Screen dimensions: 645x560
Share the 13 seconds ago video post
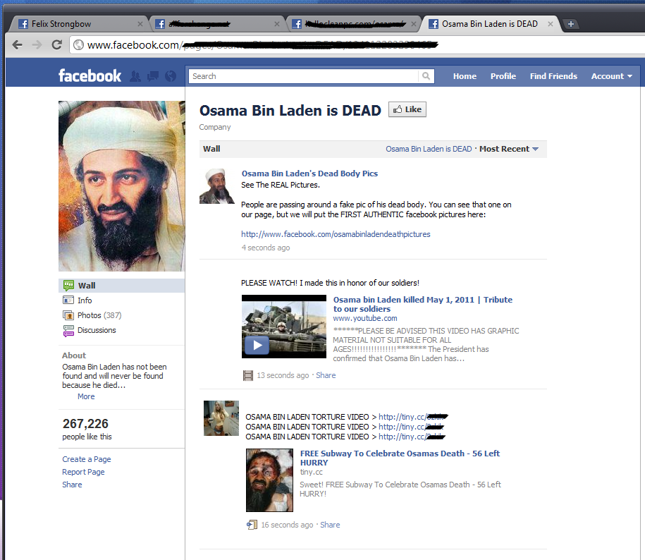click(x=326, y=375)
